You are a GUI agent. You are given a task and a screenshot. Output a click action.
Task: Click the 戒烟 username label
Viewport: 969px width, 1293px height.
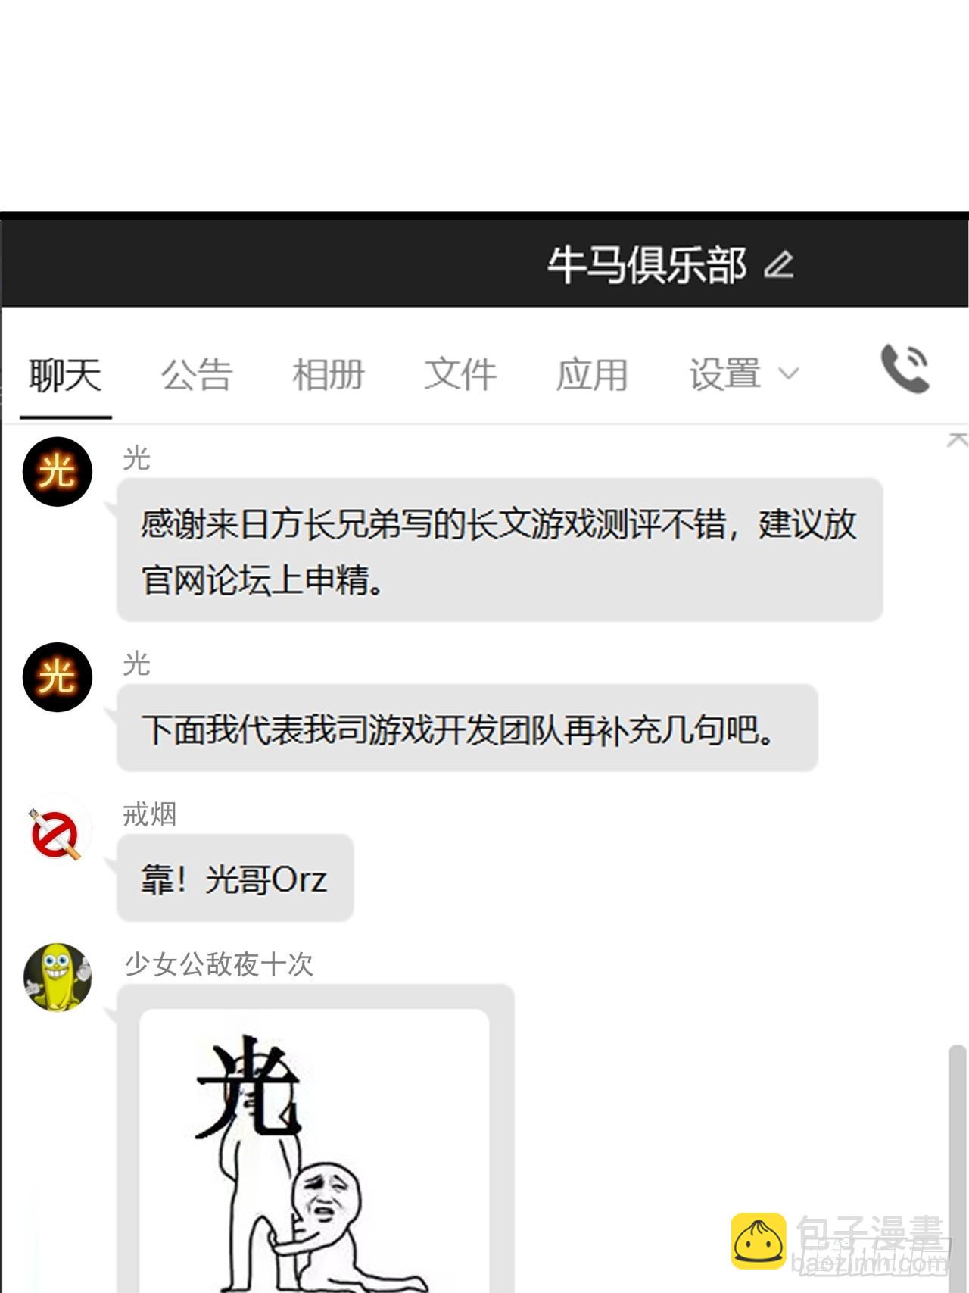click(x=150, y=814)
